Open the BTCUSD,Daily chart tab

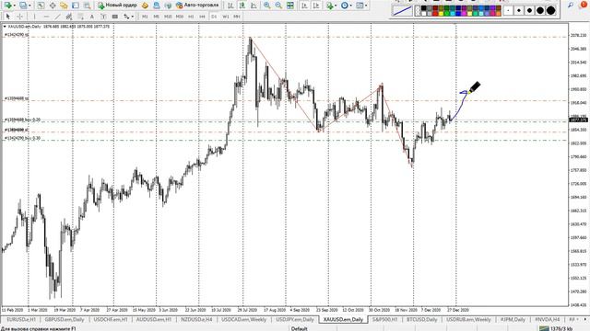(421, 319)
